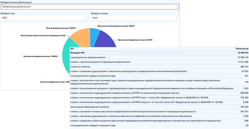The width and height of the screenshot is (249, 129).
Task: Select row mentioning 'подпункт «б» пункта 2'
Action: [159, 102]
